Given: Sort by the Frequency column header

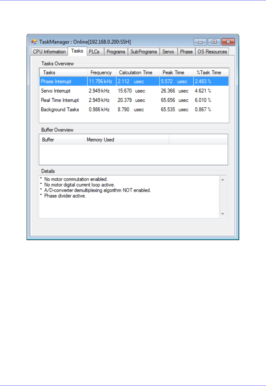Looking at the screenshot, I should pos(102,73).
